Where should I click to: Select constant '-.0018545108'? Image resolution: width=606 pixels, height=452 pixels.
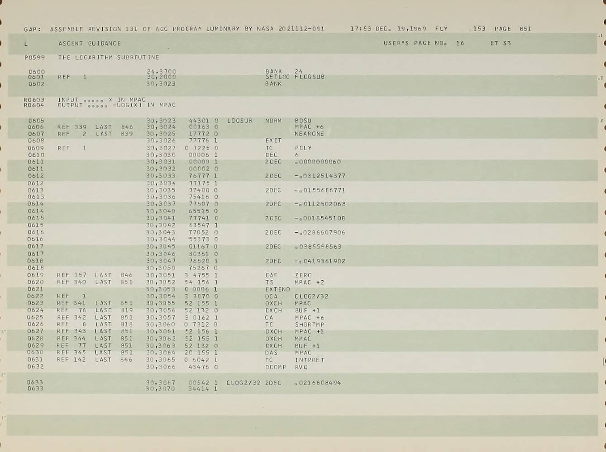320,218
